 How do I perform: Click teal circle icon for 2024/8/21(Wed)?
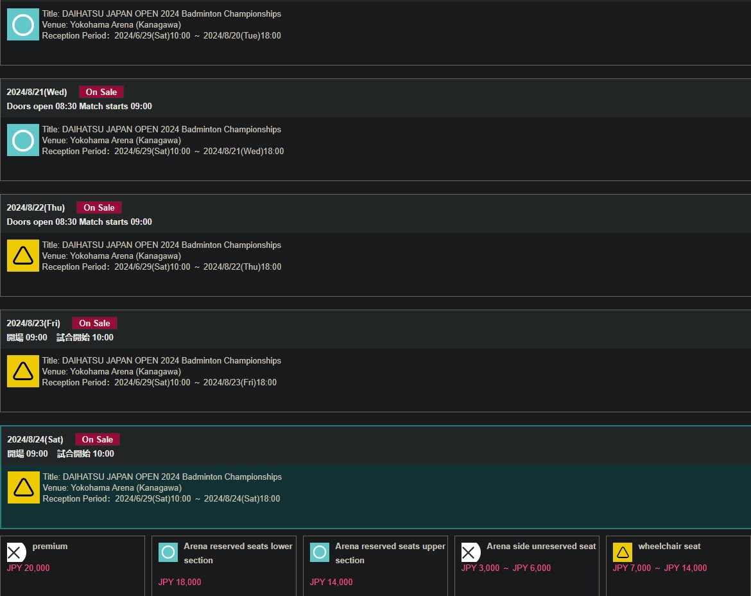[23, 140]
